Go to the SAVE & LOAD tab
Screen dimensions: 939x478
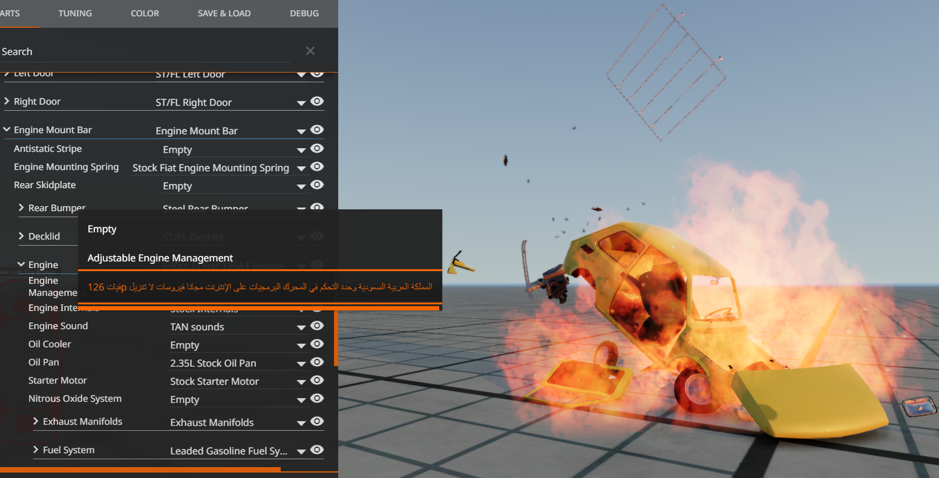tap(224, 13)
